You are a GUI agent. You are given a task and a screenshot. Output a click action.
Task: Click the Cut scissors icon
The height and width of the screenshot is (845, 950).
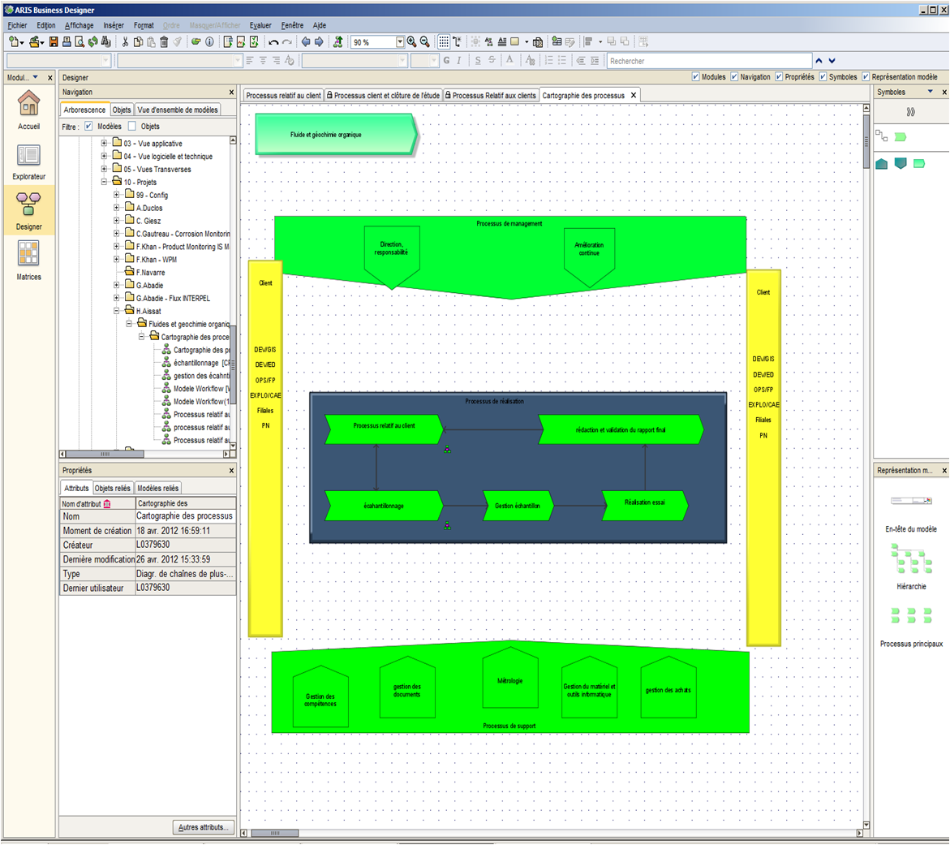point(125,42)
